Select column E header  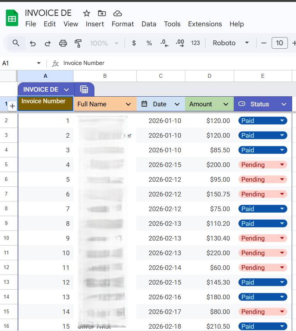pos(263,76)
